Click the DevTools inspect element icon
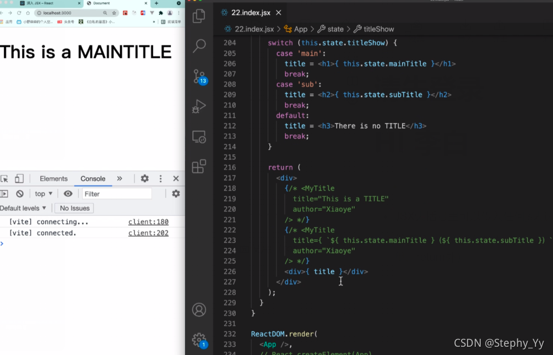 4,179
